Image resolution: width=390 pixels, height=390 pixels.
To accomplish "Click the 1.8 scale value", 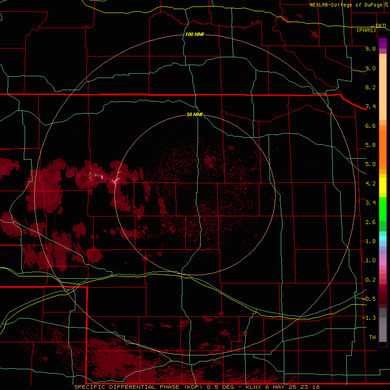I will pyautogui.click(x=370, y=241).
